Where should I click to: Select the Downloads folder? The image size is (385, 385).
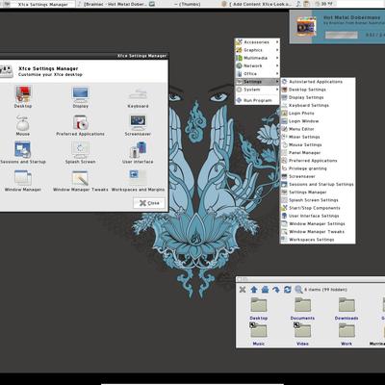(346, 309)
